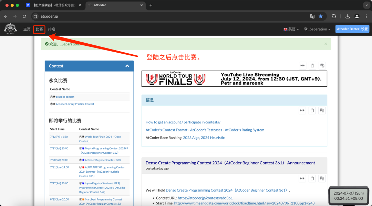Image resolution: width=372 pixels, height=206 pixels.
Task: Open the practice contest link
Action: (65, 97)
